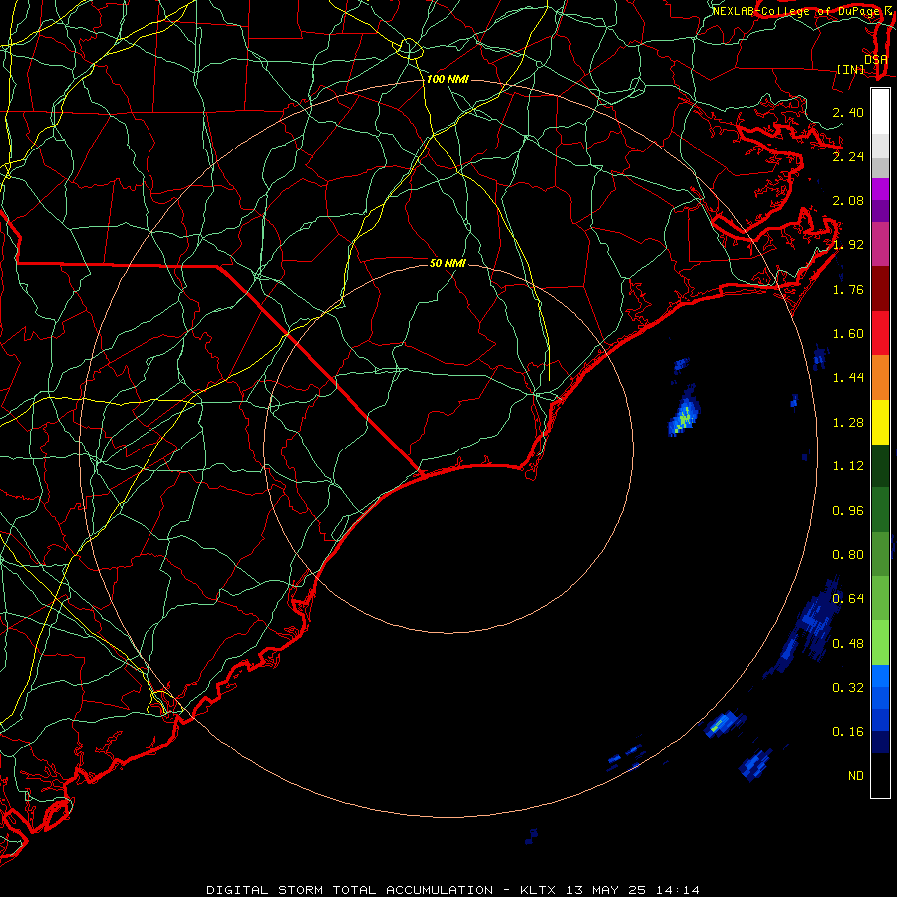Pick the pink legend swatch near 1.92
This screenshot has width=897, height=897.
[x=880, y=244]
